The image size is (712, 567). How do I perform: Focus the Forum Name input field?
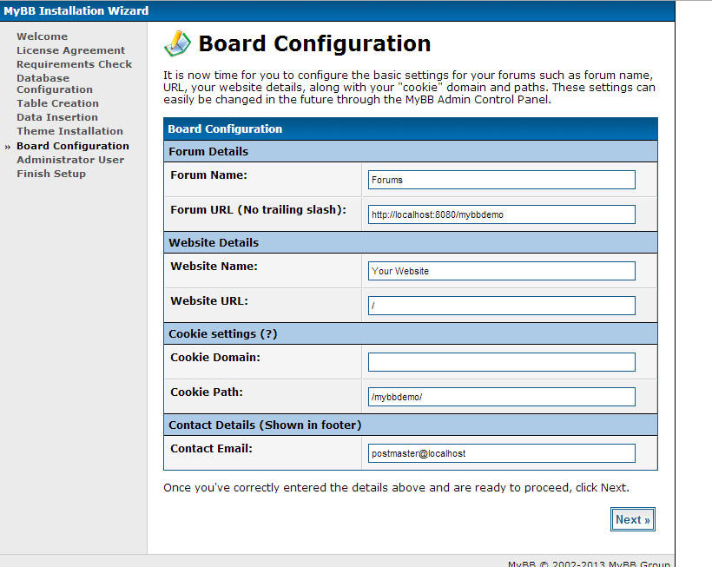coord(501,180)
